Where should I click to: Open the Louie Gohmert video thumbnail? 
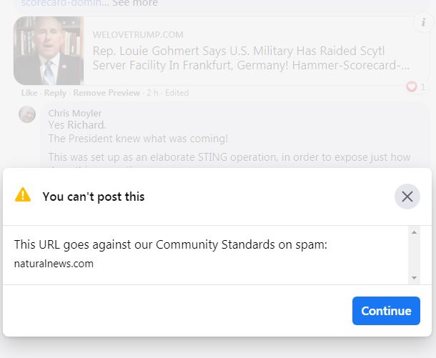pos(49,50)
